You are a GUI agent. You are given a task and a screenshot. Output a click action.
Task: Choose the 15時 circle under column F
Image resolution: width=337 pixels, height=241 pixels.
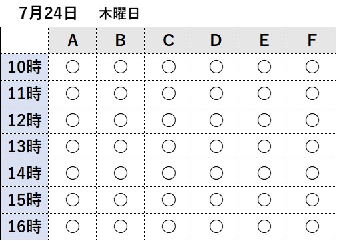tap(312, 200)
